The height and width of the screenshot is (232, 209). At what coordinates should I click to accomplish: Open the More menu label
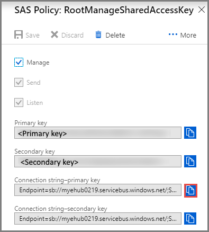[x=188, y=35]
